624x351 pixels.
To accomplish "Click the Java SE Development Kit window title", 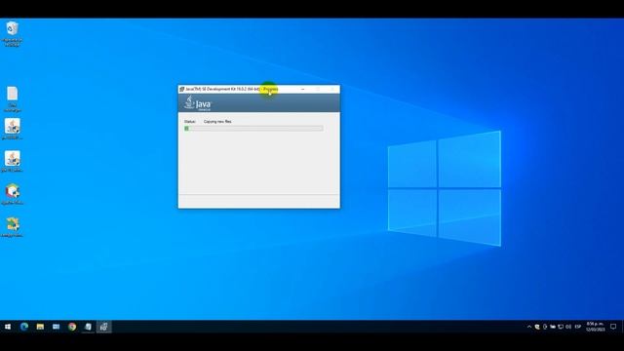I will tap(232, 89).
